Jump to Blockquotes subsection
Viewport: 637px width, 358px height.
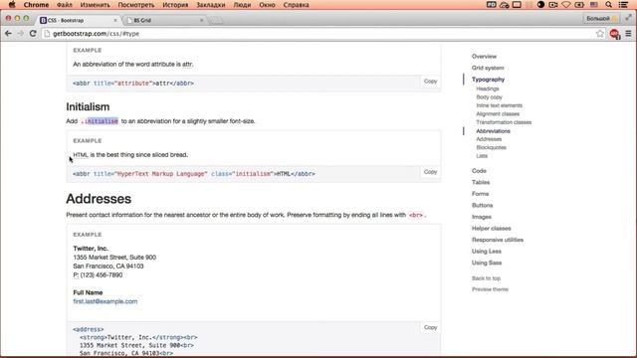click(x=491, y=147)
